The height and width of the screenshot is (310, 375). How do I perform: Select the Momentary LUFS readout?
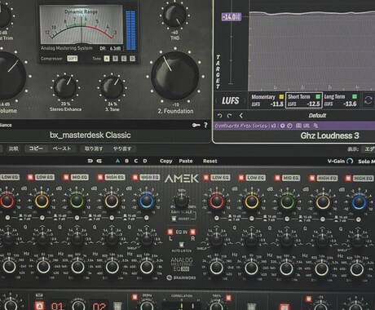point(267,100)
